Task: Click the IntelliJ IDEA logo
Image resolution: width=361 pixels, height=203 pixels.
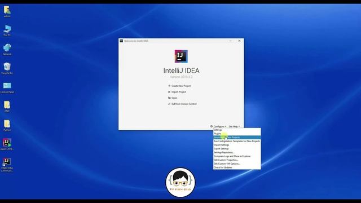Action: pyautogui.click(x=181, y=56)
